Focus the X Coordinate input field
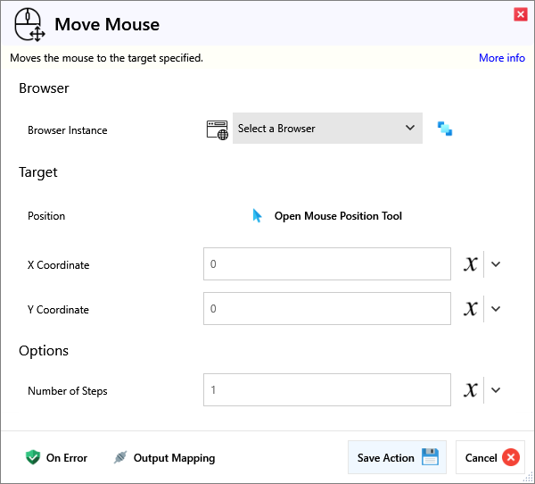Image resolution: width=535 pixels, height=484 pixels. (326, 264)
